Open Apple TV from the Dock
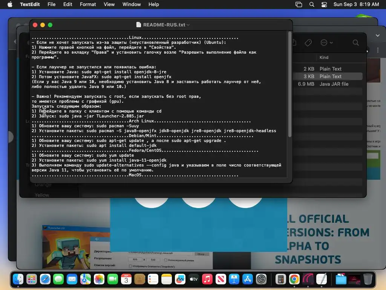The width and height of the screenshot is (386, 290). pyautogui.click(x=193, y=279)
